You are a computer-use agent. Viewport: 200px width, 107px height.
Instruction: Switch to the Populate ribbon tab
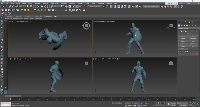click(x=49, y=16)
